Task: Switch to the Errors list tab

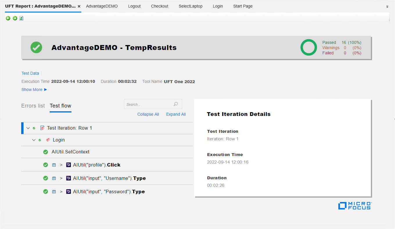Action: click(x=33, y=106)
